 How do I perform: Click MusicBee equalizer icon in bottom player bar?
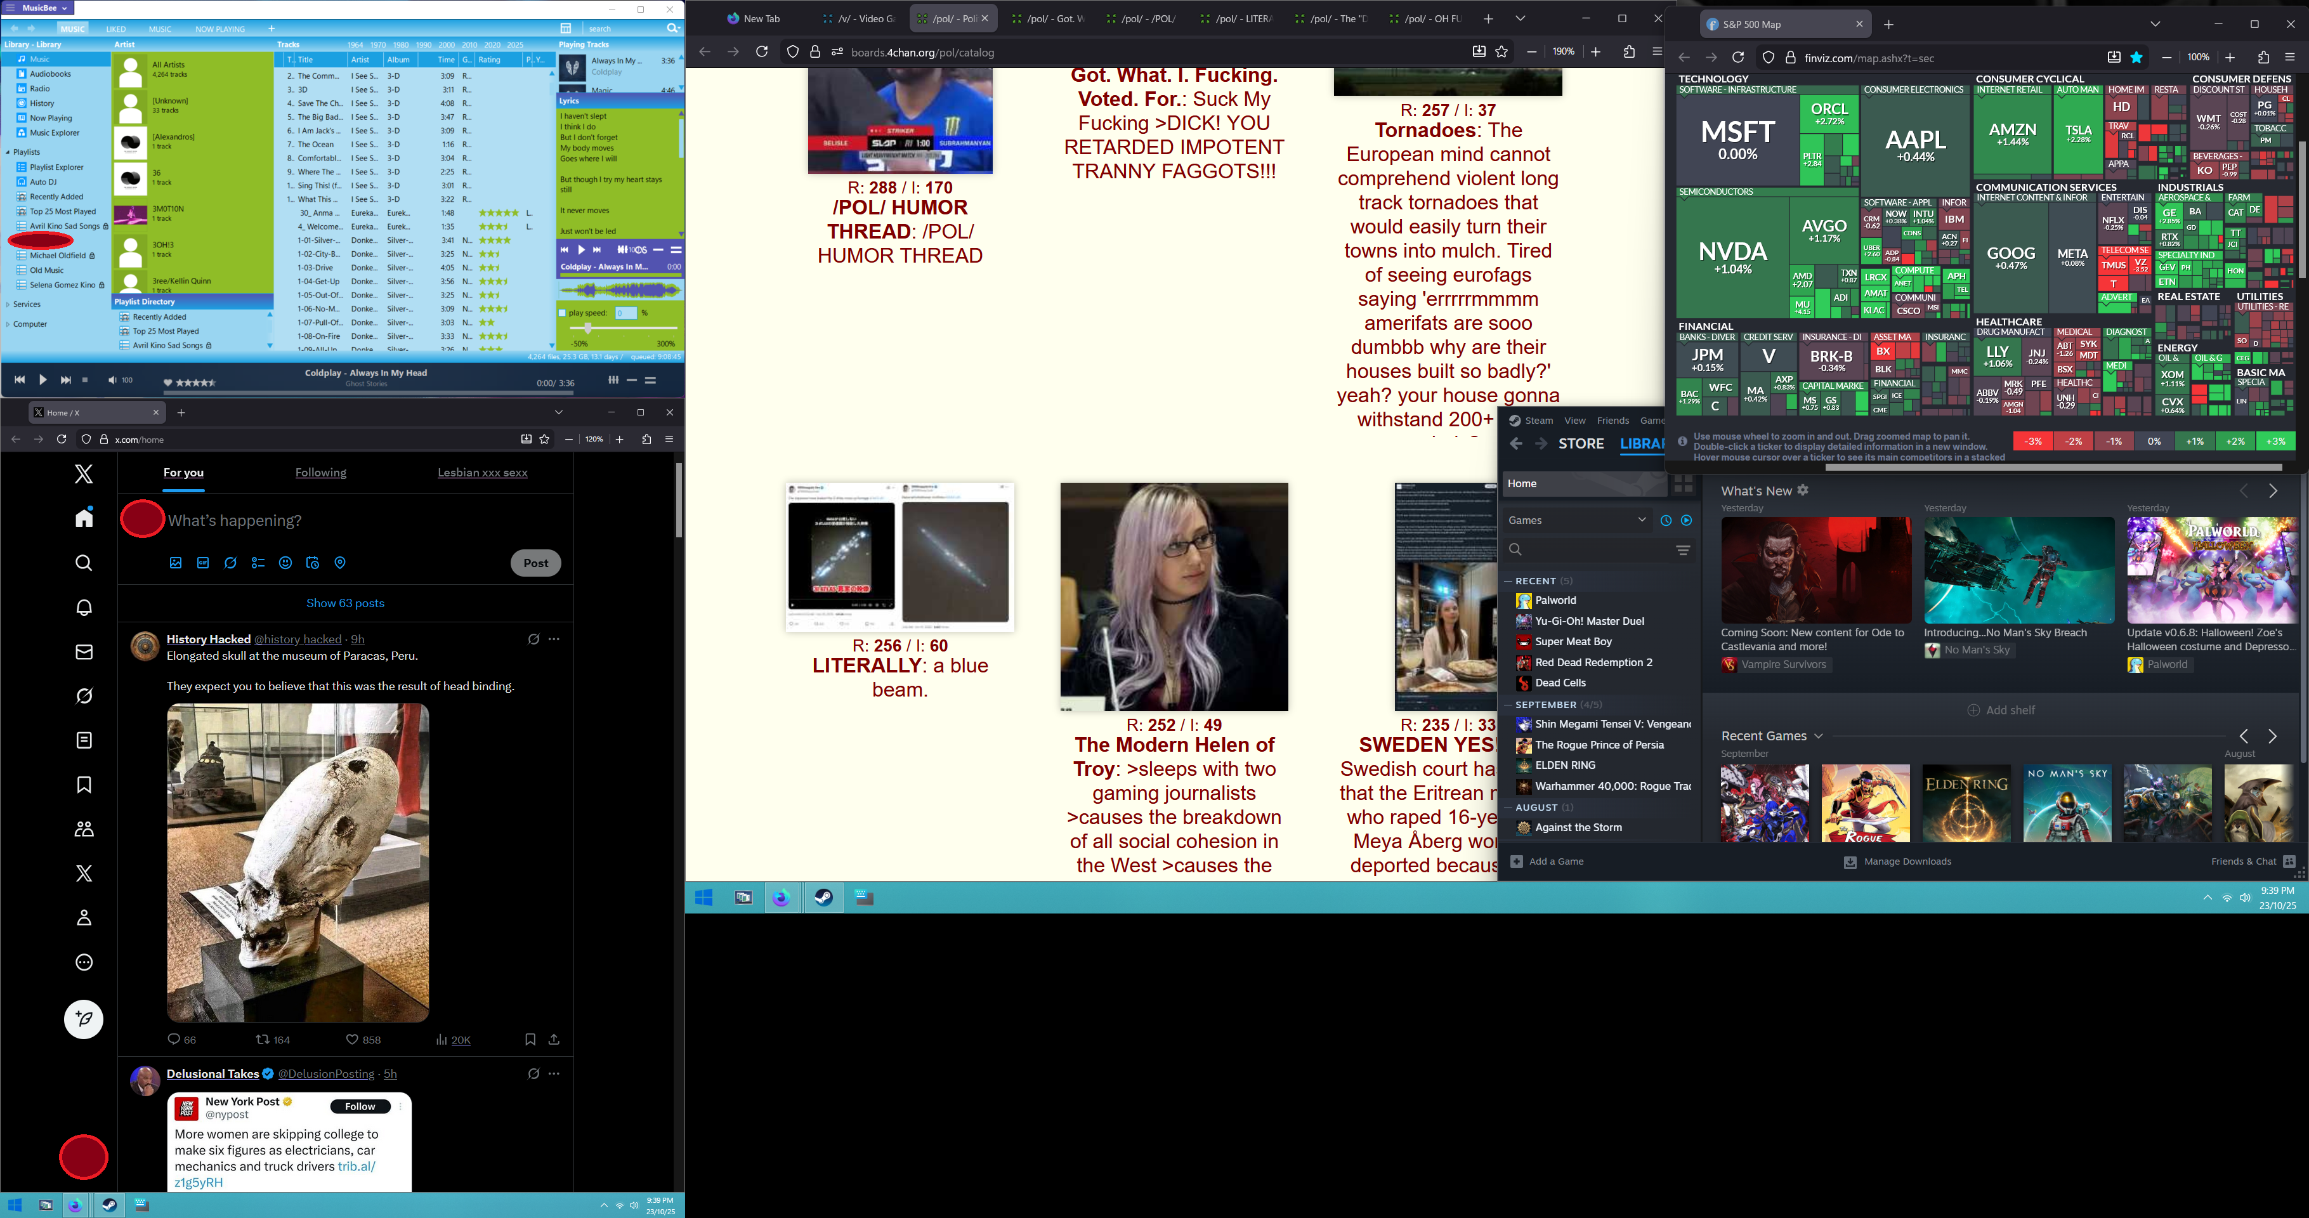click(613, 380)
